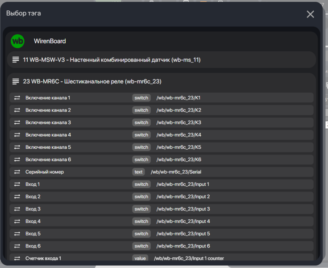Choose the /wb/wb-mr6c_23/Input 1 tag path

point(183,184)
